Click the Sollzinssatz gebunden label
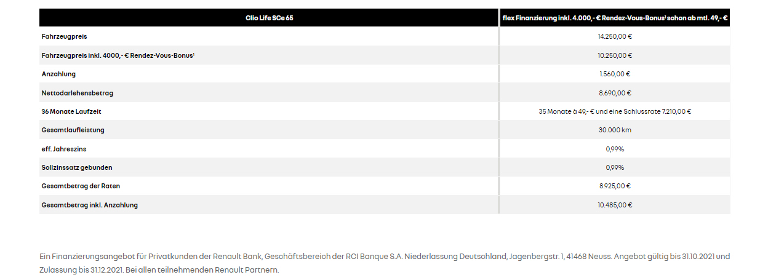 click(x=77, y=167)
